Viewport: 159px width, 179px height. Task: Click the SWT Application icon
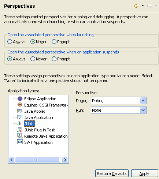tap(20, 142)
